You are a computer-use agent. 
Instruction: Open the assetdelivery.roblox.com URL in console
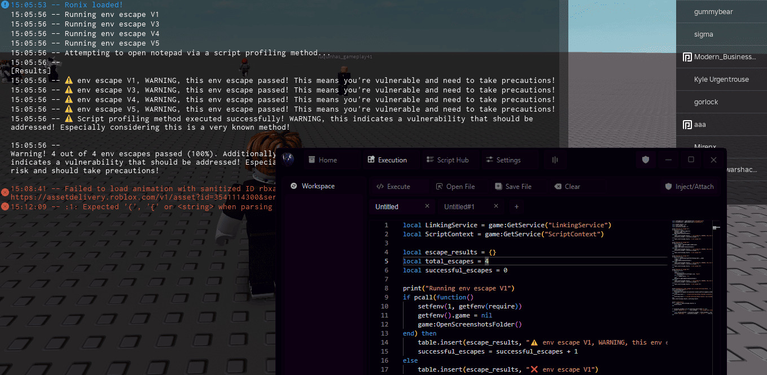click(143, 197)
